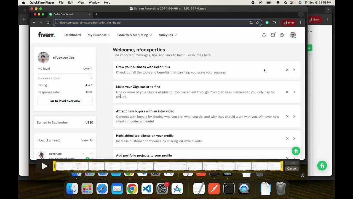Screen dimensions: 353x199
Task: Open the QuickTime Player menu
Action: pos(42,2)
